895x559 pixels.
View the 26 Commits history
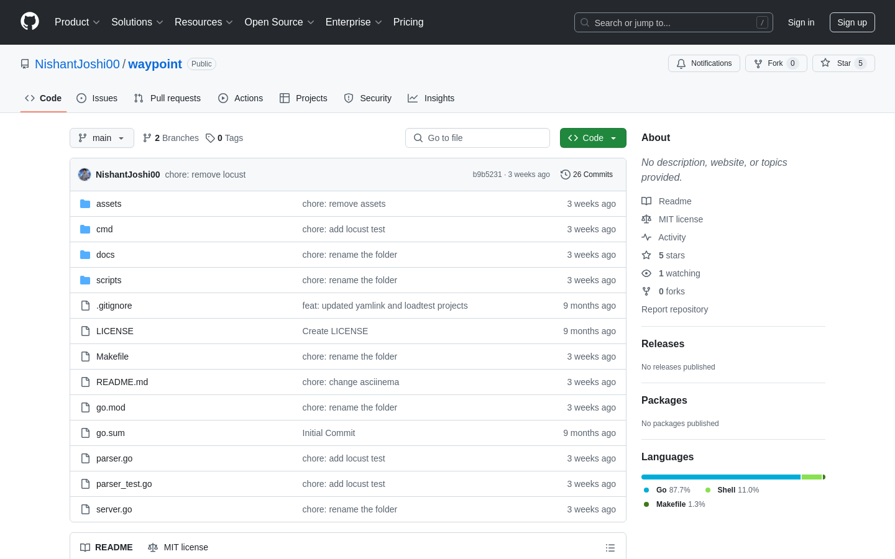click(x=587, y=175)
